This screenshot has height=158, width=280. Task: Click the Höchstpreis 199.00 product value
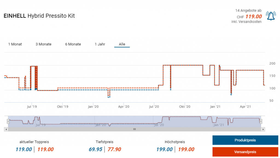[164, 149]
